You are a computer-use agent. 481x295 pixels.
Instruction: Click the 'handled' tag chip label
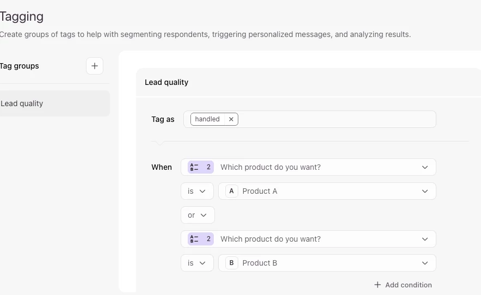[207, 119]
